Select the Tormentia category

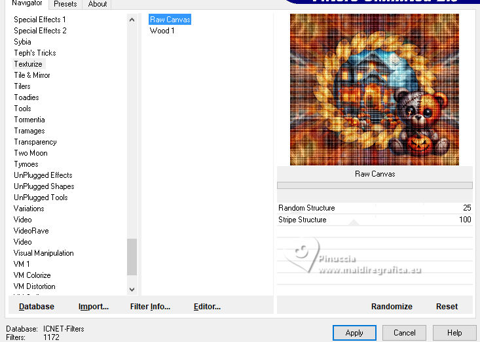pyautogui.click(x=29, y=120)
